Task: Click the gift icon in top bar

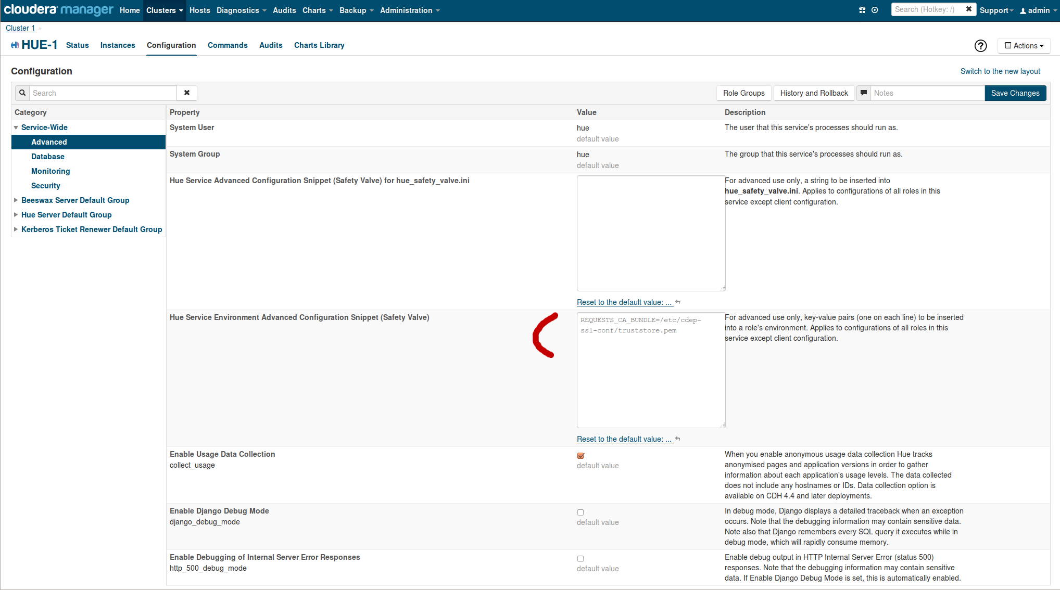Action: pos(862,10)
